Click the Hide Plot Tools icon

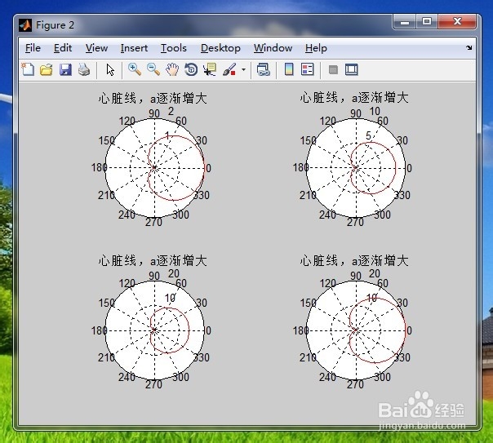point(333,69)
